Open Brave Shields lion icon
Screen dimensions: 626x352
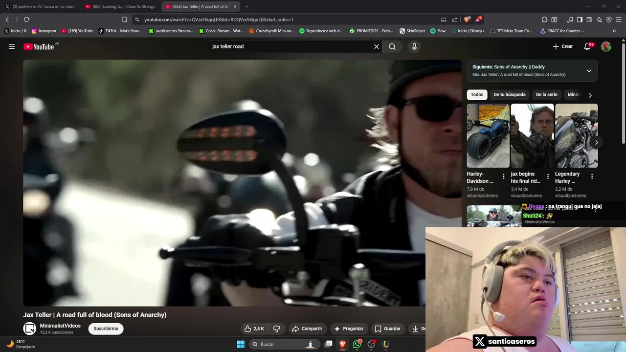coord(467,20)
